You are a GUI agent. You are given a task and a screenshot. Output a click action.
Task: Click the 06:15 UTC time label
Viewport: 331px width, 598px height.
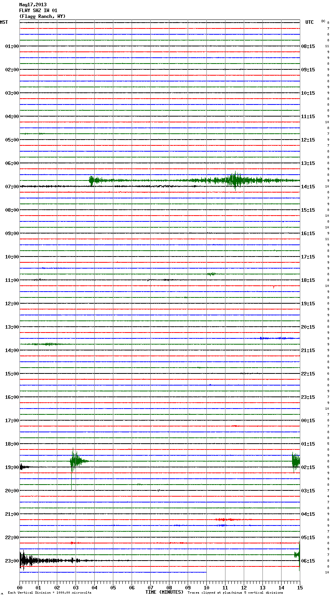click(308, 561)
